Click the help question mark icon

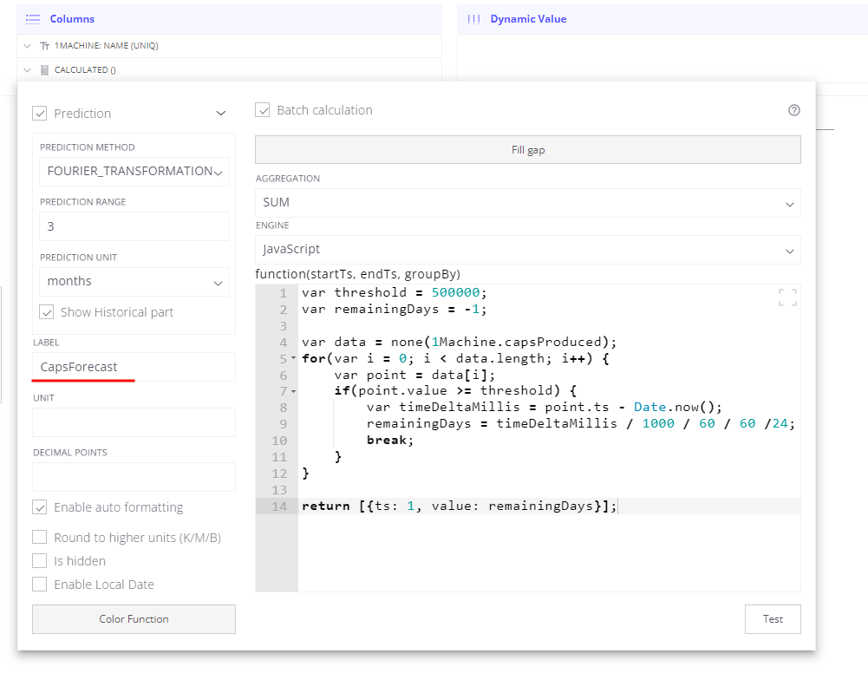click(793, 110)
